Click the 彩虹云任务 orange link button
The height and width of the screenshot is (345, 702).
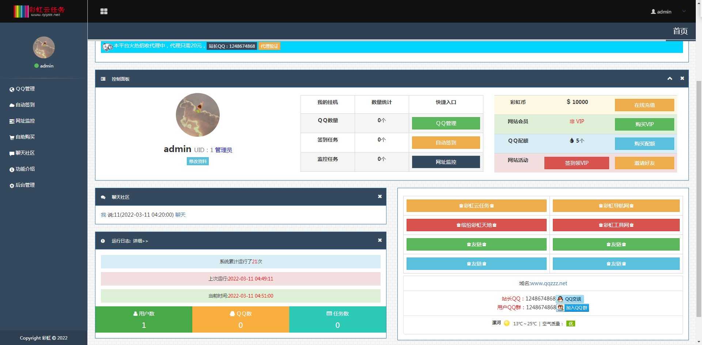coord(476,206)
